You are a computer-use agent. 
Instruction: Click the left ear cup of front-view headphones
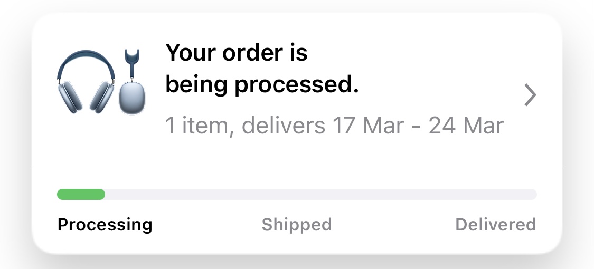[70, 96]
